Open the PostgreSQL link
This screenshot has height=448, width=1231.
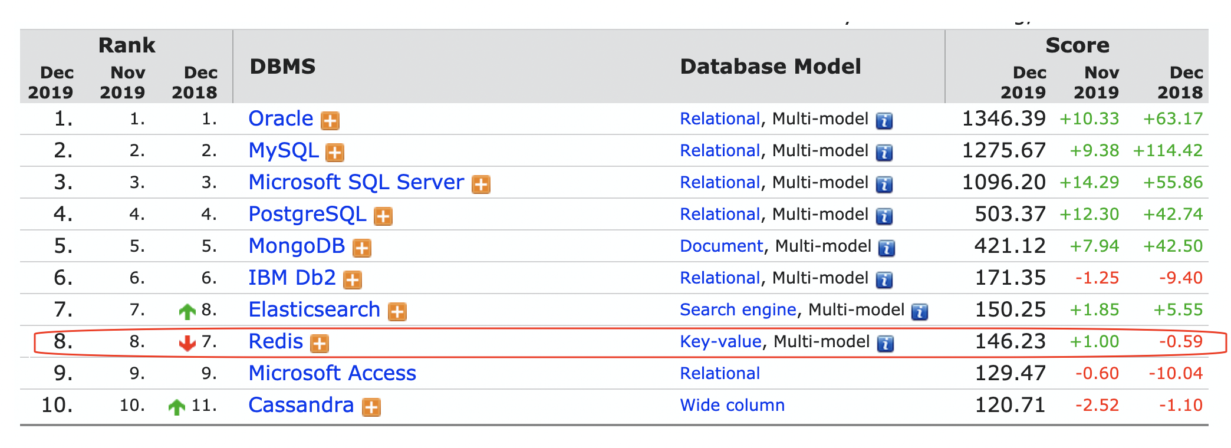pos(307,215)
